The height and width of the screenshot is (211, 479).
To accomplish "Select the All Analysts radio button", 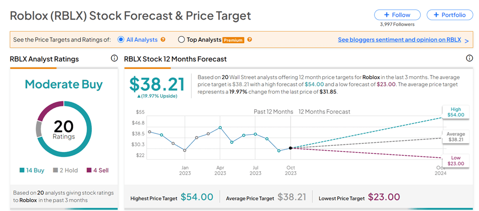I will click(121, 40).
